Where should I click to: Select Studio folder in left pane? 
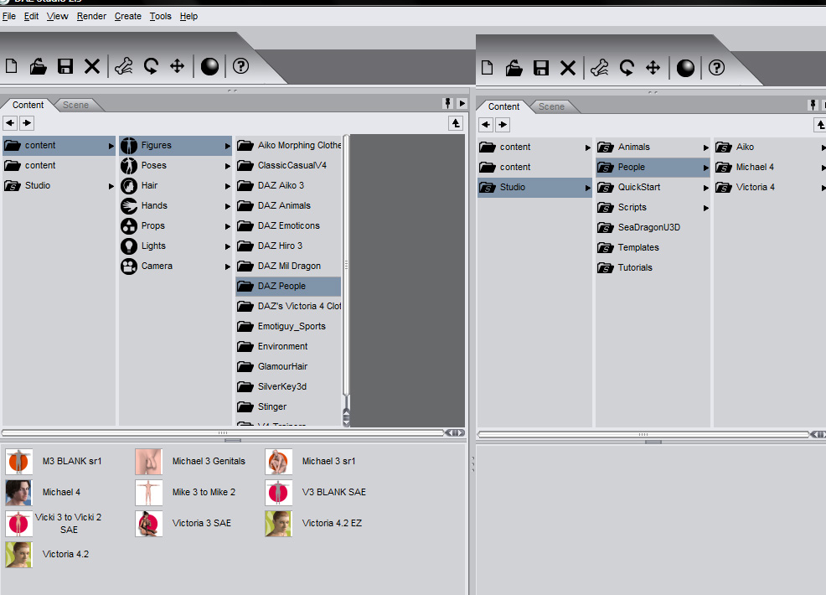point(59,185)
